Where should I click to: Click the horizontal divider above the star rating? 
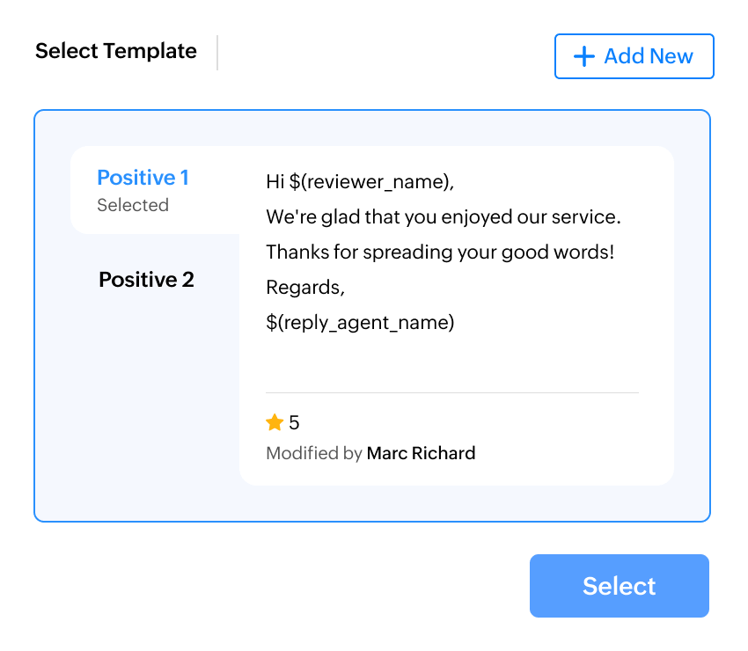point(452,392)
